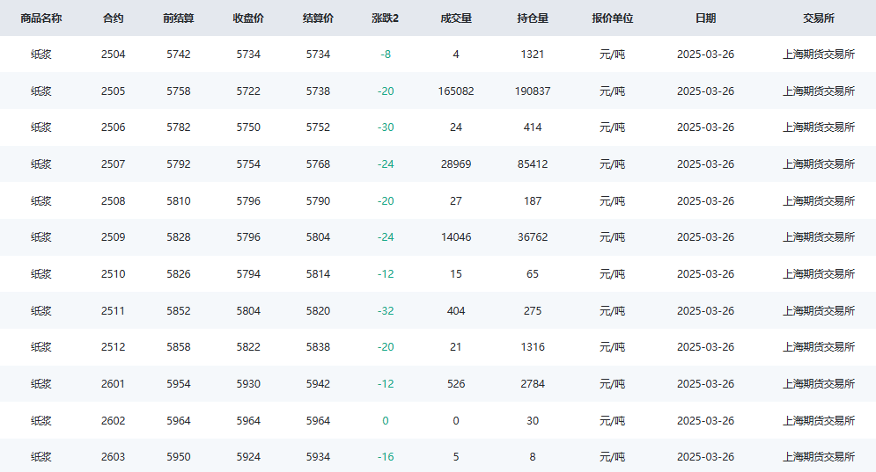Click the 商品名称 column header
The width and height of the screenshot is (876, 472).
[40, 18]
